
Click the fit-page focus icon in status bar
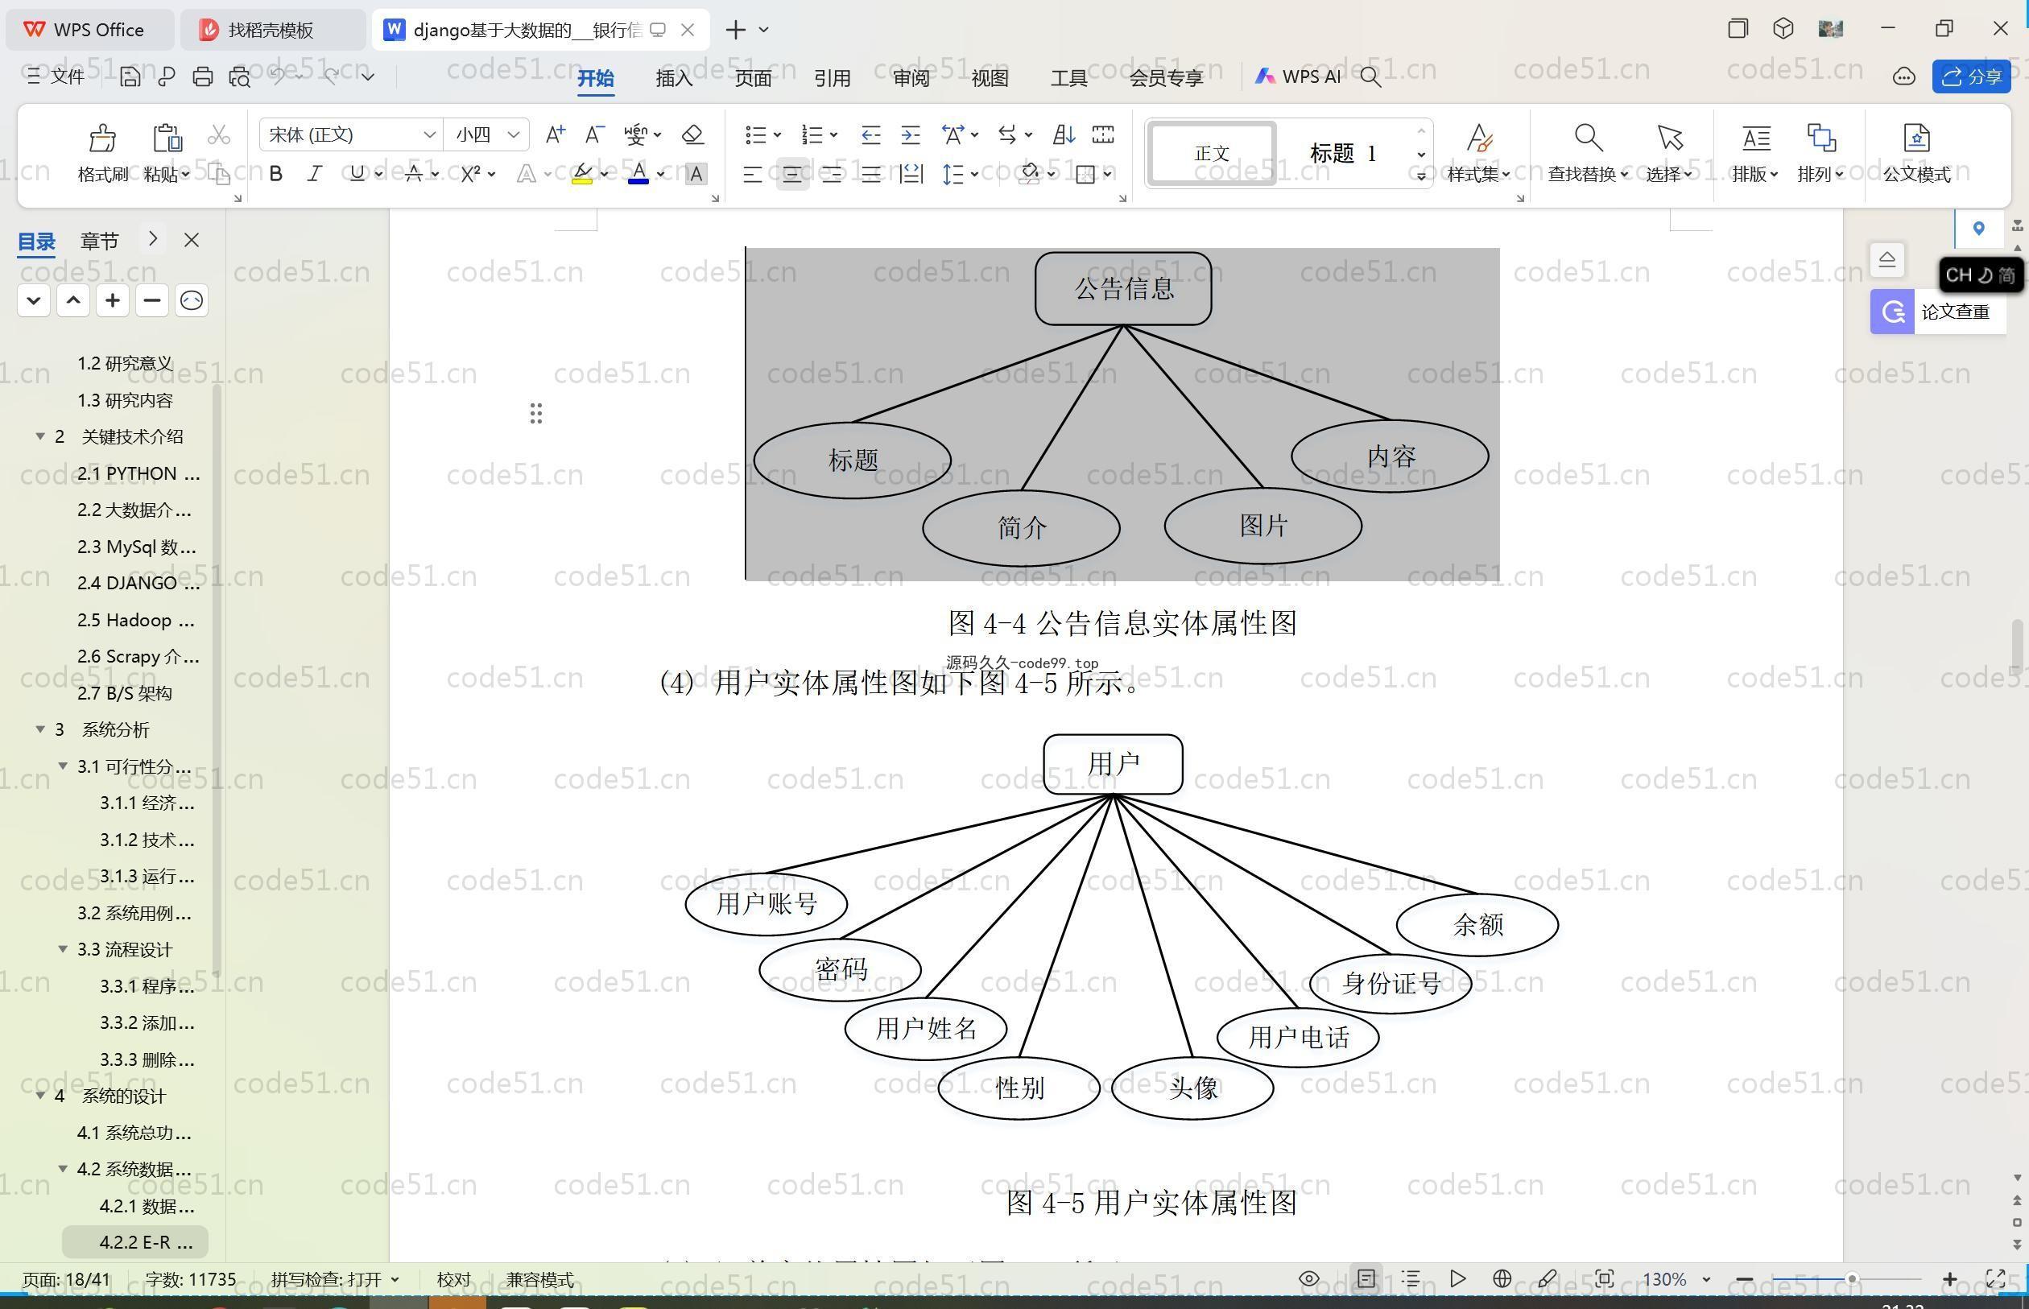pos(1604,1278)
